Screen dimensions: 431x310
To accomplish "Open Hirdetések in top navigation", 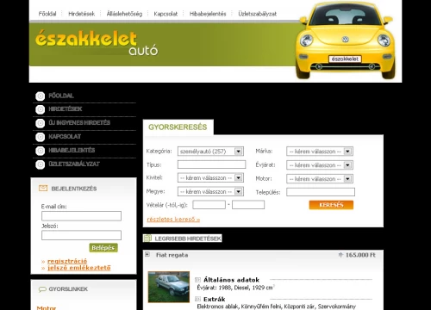I will pos(81,14).
